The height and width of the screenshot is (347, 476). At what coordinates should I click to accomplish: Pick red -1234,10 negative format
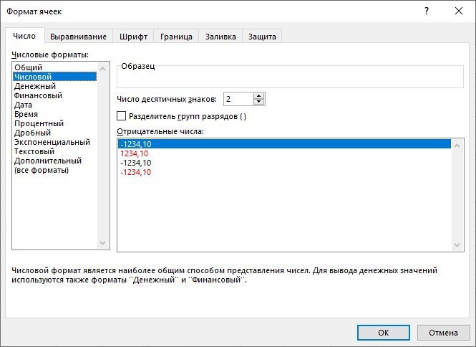[284, 172]
